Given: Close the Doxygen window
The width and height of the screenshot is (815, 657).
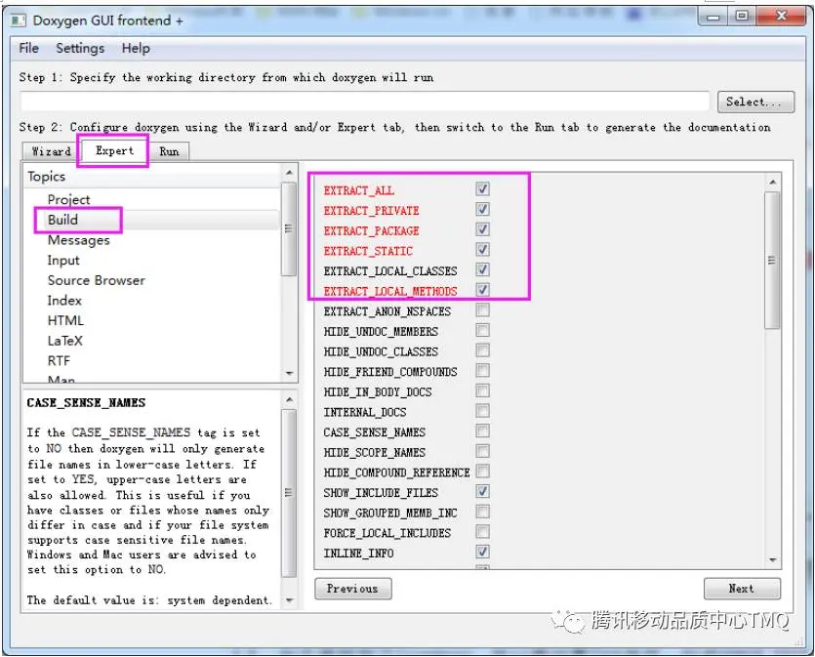Looking at the screenshot, I should pyautogui.click(x=781, y=17).
